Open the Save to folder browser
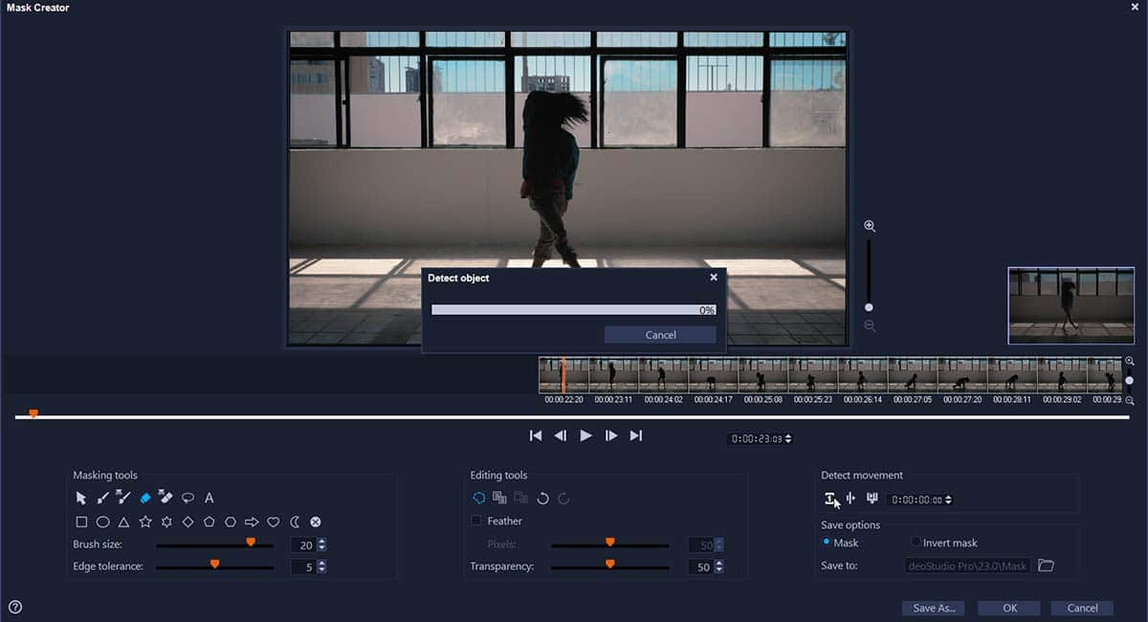Image resolution: width=1148 pixels, height=622 pixels. 1046,566
